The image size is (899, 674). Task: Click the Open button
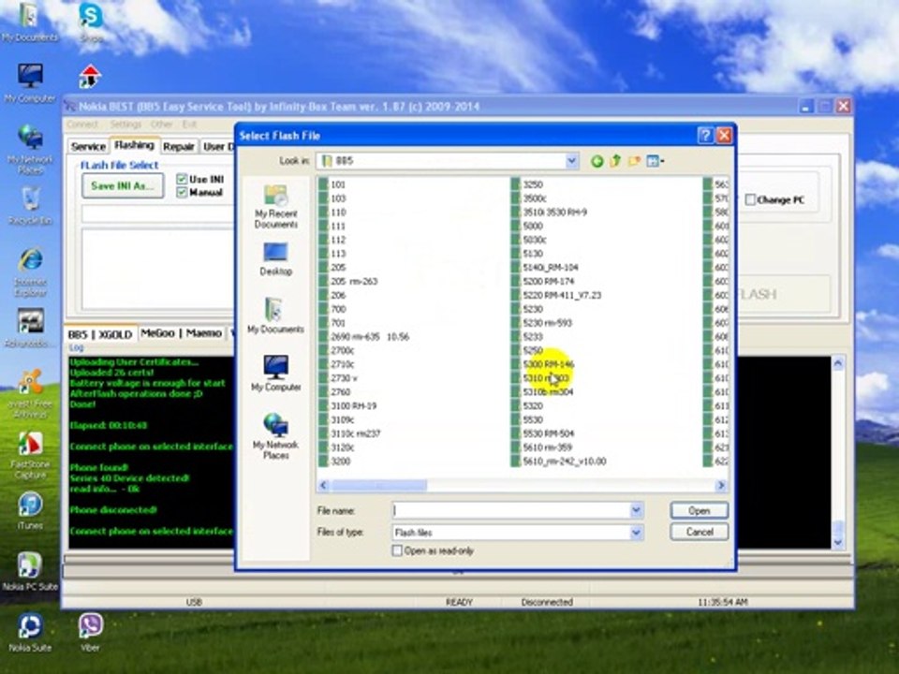(x=699, y=510)
